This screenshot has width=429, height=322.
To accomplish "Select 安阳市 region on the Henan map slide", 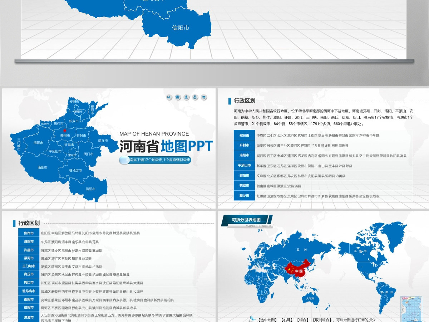I will point(74,102).
